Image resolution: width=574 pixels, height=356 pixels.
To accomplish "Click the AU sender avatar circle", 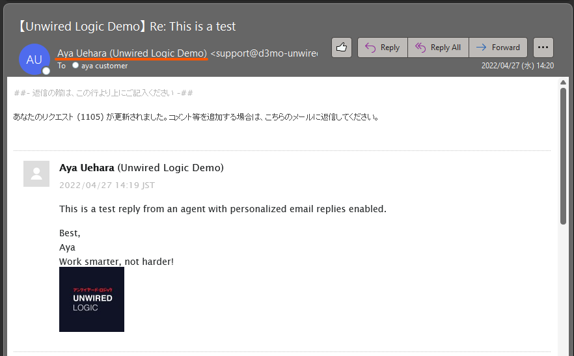I will pyautogui.click(x=34, y=59).
